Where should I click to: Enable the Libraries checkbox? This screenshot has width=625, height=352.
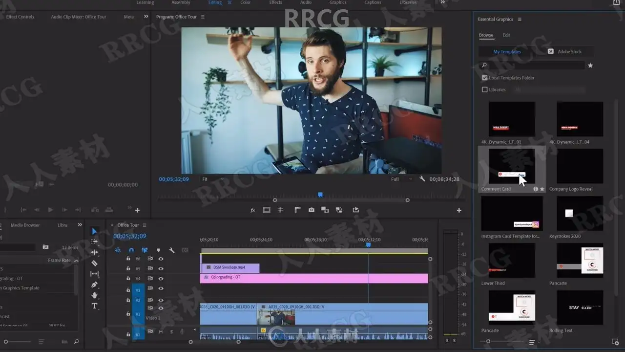[x=484, y=89]
